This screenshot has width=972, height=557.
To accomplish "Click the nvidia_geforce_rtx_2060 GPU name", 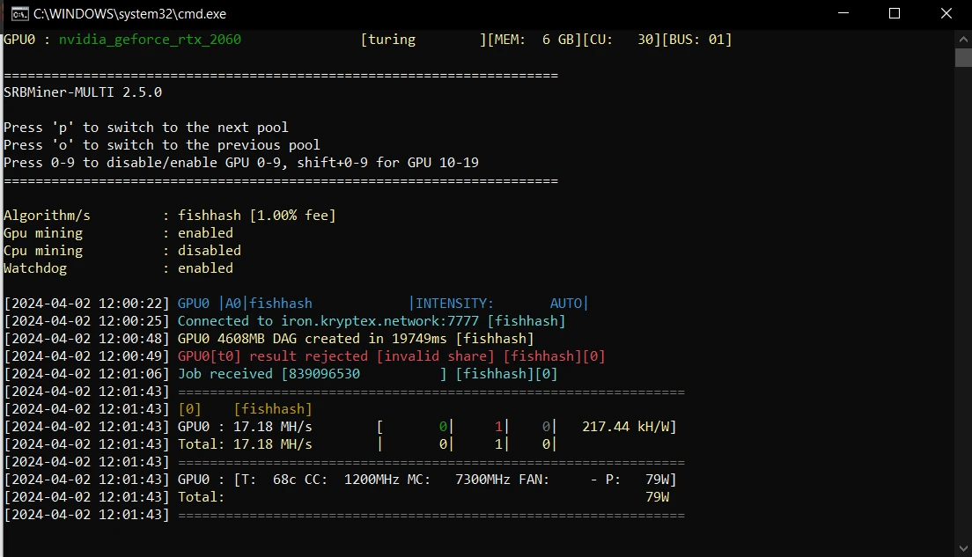I will (150, 40).
